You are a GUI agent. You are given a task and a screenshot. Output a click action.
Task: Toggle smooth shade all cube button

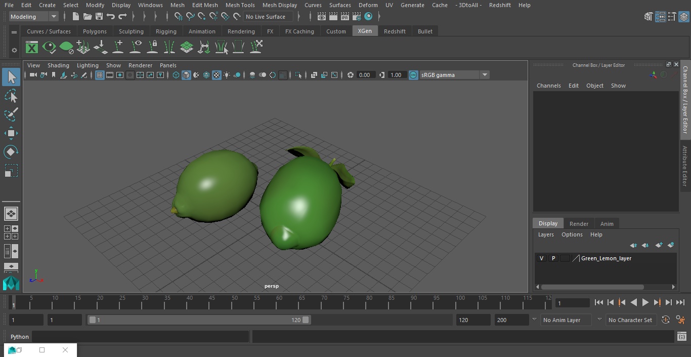pos(186,75)
